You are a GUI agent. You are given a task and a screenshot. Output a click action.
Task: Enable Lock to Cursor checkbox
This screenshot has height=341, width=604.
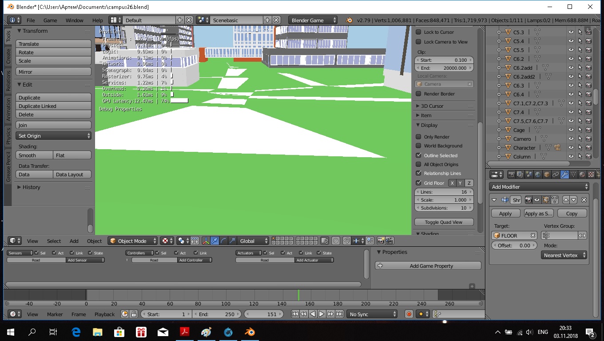pyautogui.click(x=418, y=32)
